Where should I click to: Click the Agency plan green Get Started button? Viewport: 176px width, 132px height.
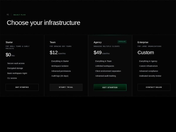pyautogui.click(x=110, y=87)
